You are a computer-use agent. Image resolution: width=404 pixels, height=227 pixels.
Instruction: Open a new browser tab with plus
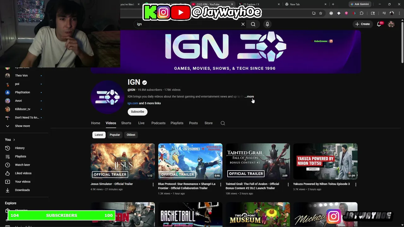333,4
